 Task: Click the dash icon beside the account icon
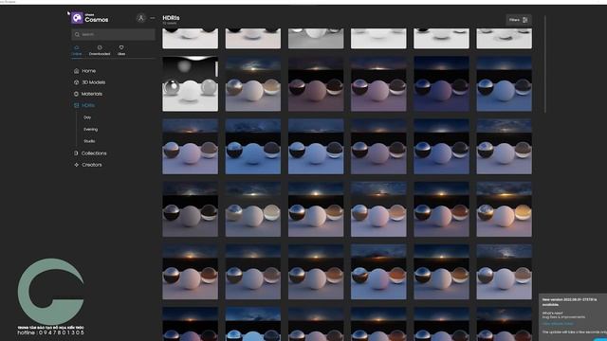click(153, 18)
